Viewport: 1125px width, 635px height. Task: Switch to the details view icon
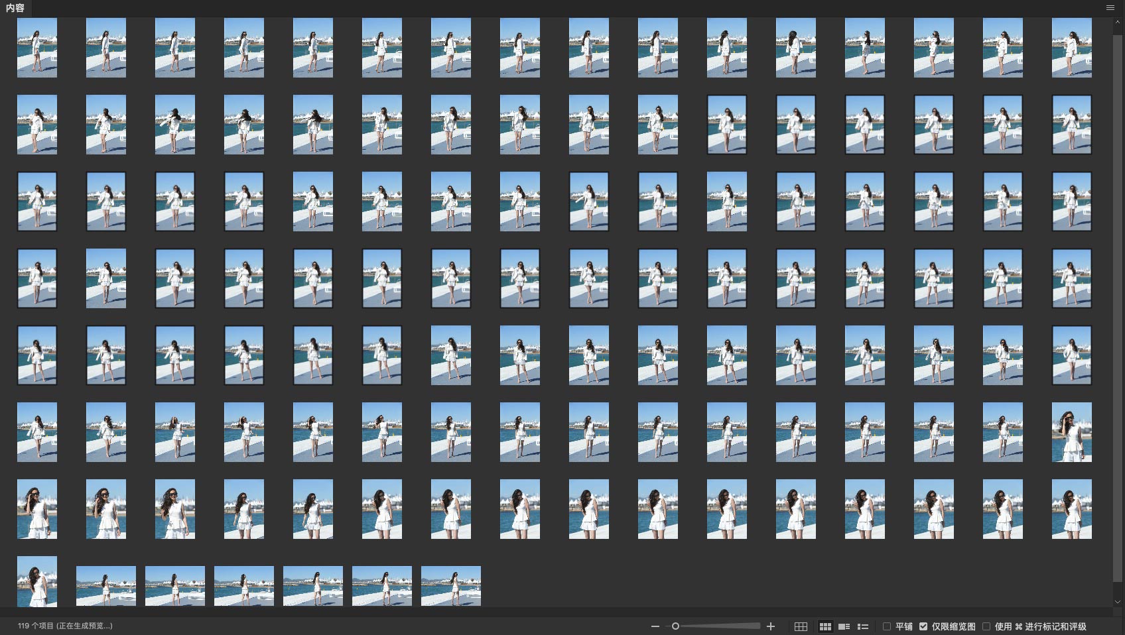pos(844,626)
